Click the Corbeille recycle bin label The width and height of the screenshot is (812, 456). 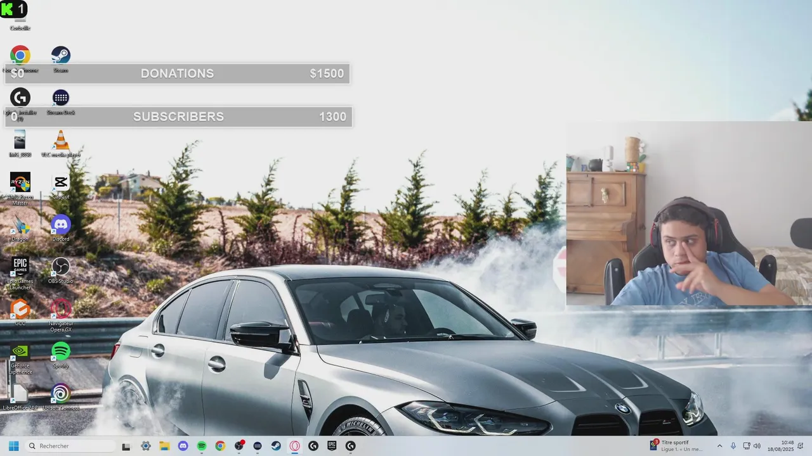tap(20, 28)
